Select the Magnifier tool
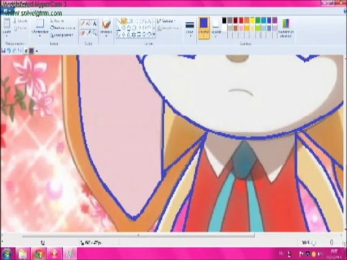 (94, 33)
